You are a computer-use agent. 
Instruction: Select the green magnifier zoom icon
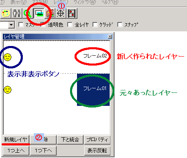[28, 13]
